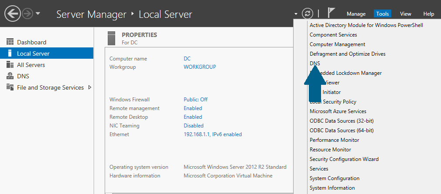Open System Information
This screenshot has width=441, height=194.
tap(332, 188)
